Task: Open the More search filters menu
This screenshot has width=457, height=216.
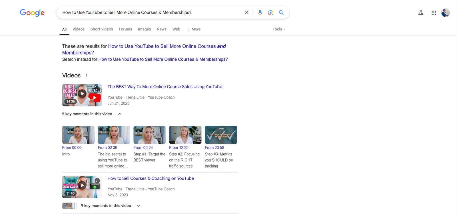Action: click(x=194, y=29)
